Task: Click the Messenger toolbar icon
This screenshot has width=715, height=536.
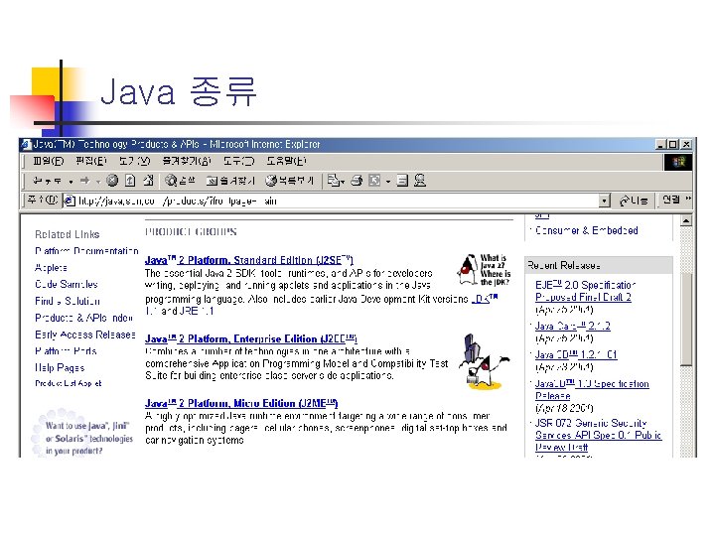Action: coord(420,181)
